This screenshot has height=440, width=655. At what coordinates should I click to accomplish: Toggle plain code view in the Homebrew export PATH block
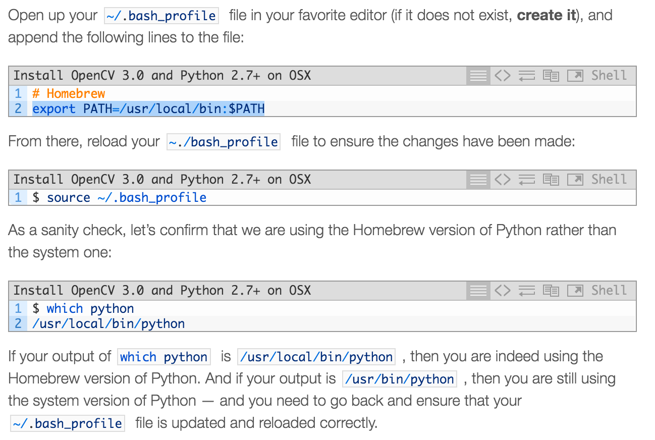click(502, 76)
